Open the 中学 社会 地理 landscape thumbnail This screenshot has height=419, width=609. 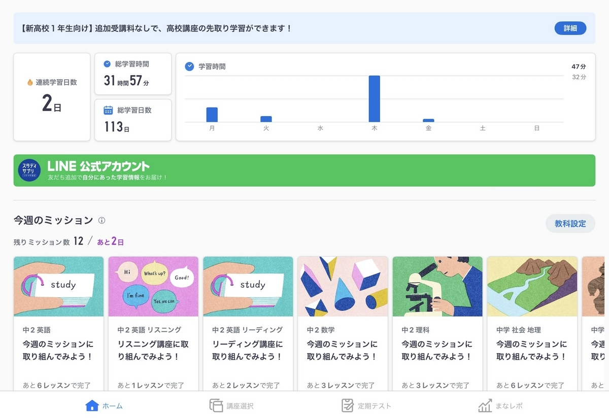pos(532,287)
